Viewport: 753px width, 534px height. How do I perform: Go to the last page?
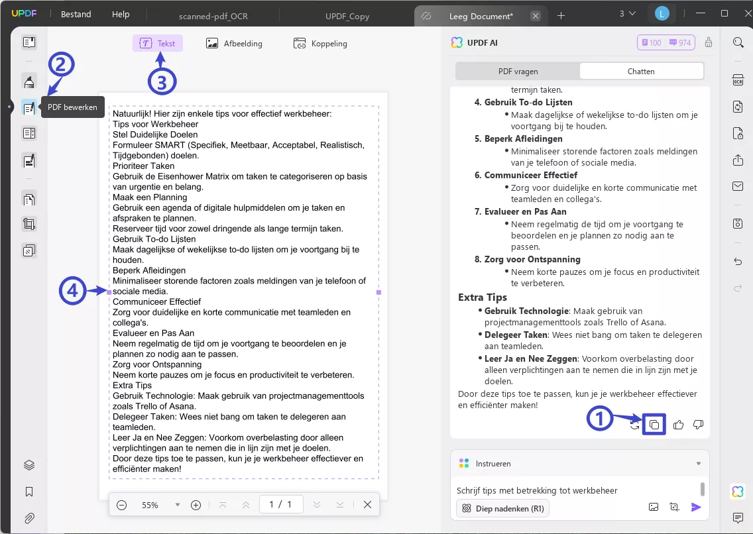click(x=340, y=505)
